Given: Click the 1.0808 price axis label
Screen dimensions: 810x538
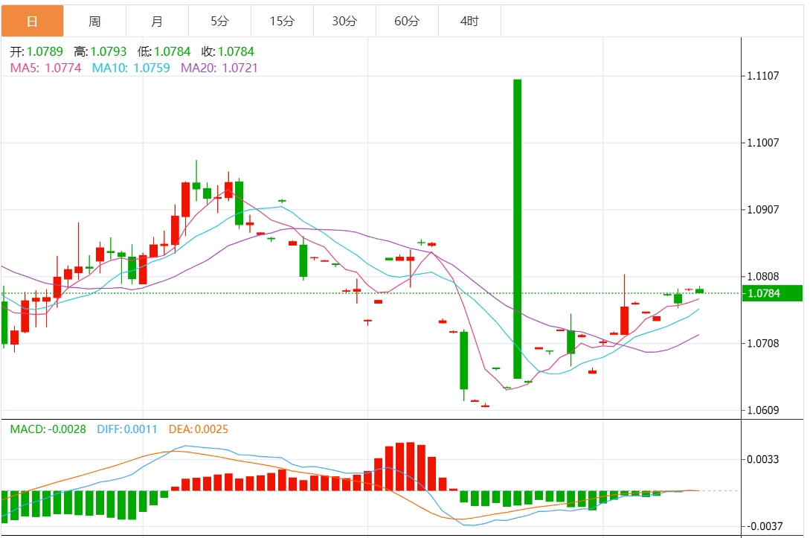Looking at the screenshot, I should coord(763,277).
